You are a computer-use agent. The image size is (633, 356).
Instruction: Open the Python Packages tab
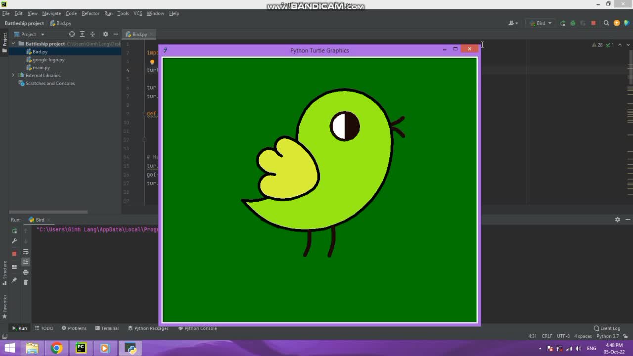point(148,328)
